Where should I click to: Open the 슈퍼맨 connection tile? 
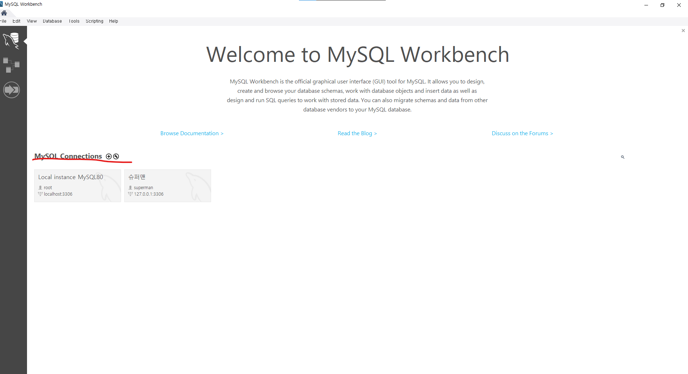[x=167, y=186]
